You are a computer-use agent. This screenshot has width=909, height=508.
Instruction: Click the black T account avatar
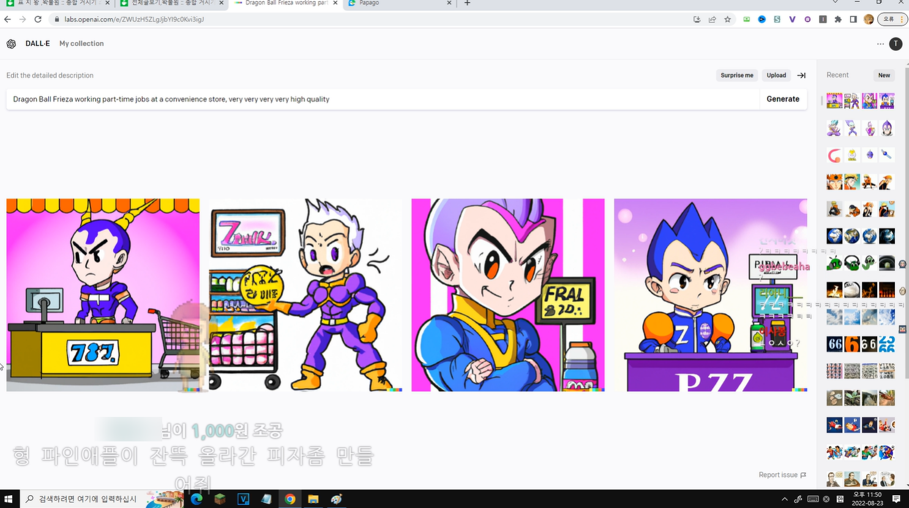point(896,44)
